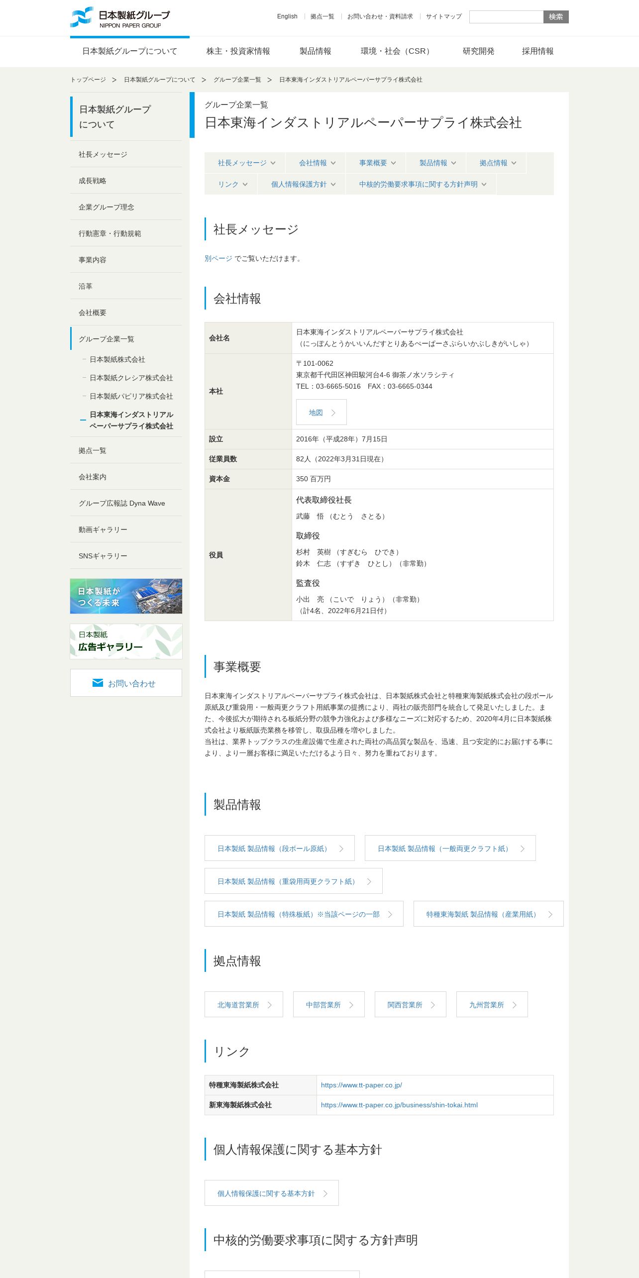Open https://www.tt-paper.co.jp/ link
639x1278 pixels.
[x=361, y=1085]
